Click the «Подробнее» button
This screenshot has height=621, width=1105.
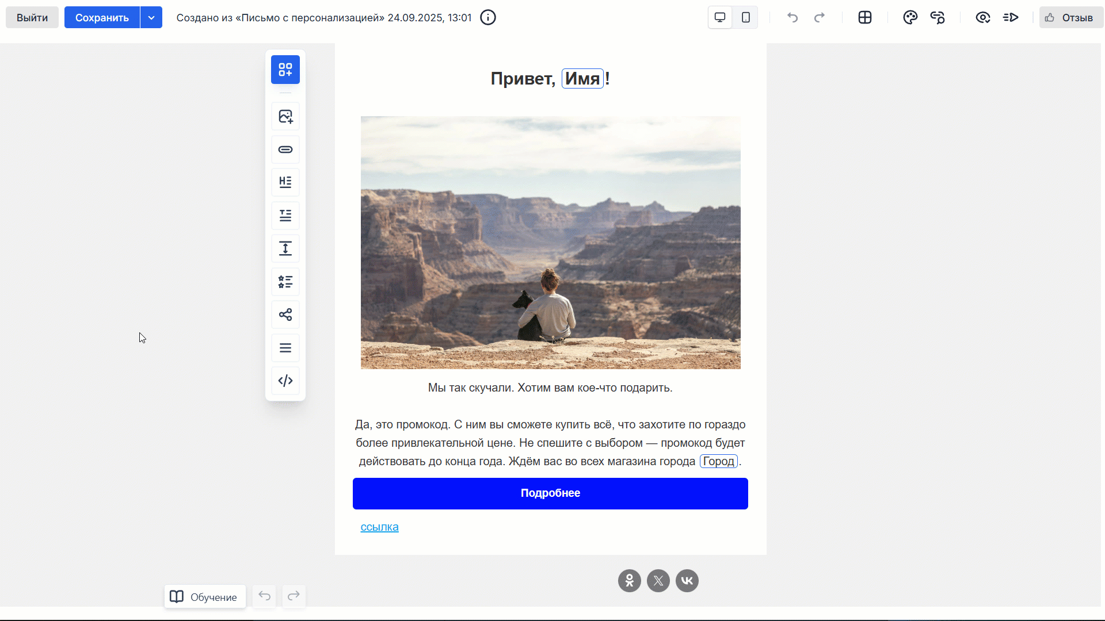[x=550, y=493]
